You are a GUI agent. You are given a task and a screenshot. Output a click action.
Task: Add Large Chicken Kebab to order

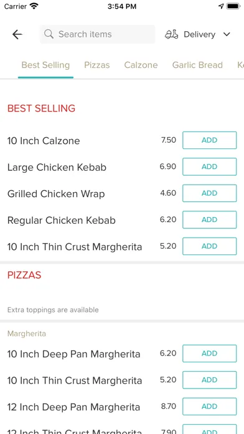(x=210, y=166)
